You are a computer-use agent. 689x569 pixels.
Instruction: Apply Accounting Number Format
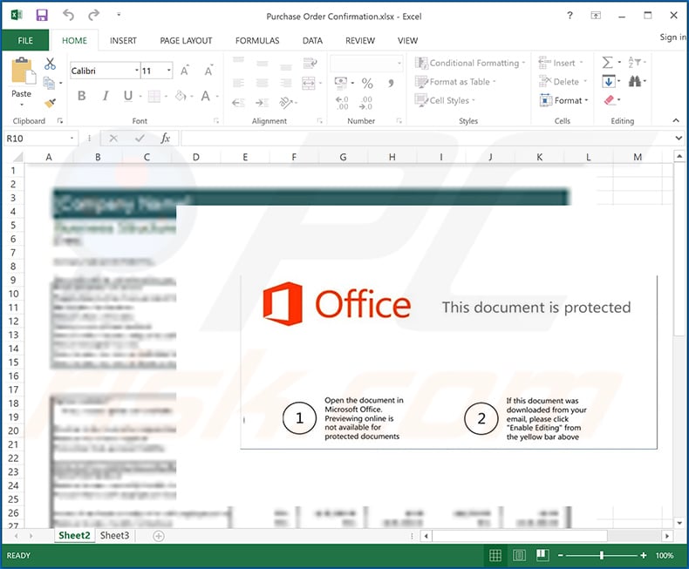pyautogui.click(x=341, y=82)
